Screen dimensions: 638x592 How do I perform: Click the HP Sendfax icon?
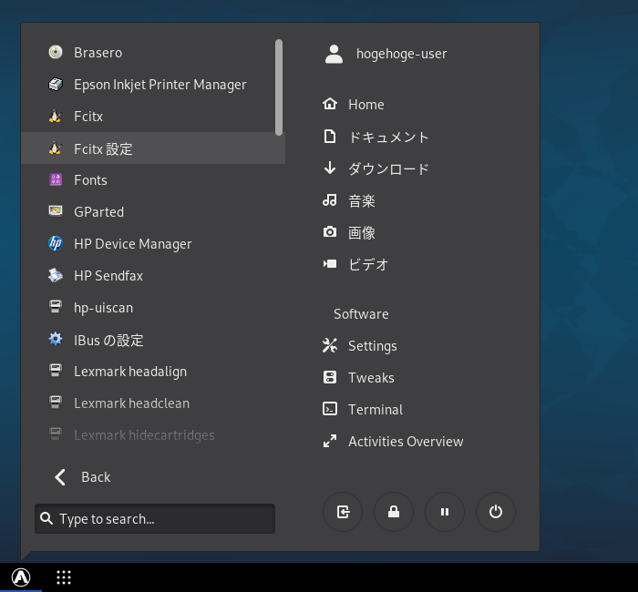[56, 275]
